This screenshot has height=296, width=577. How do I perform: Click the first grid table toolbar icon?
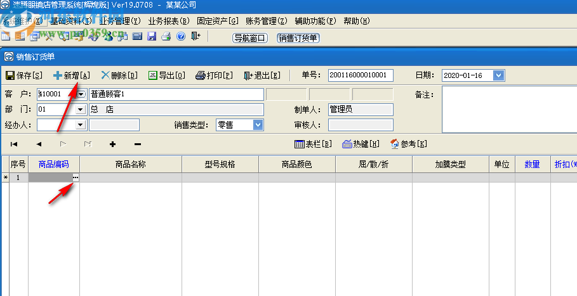6,36
